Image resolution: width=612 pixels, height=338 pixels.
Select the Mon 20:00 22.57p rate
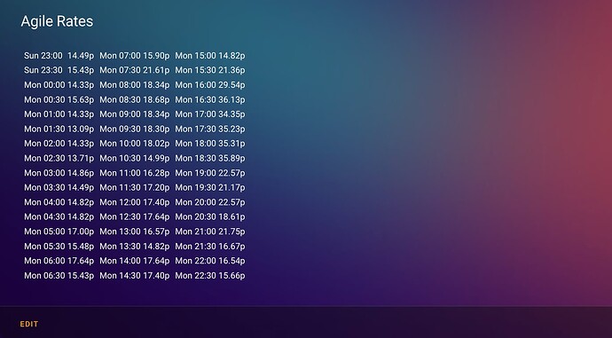(x=210, y=202)
